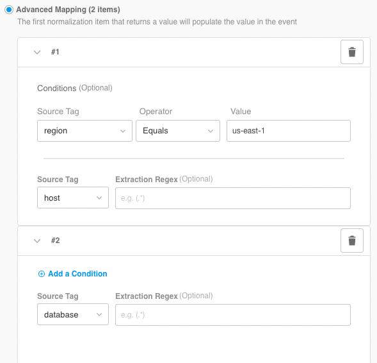Open the database Source Tag dropdown
The image size is (377, 363).
pyautogui.click(x=73, y=314)
